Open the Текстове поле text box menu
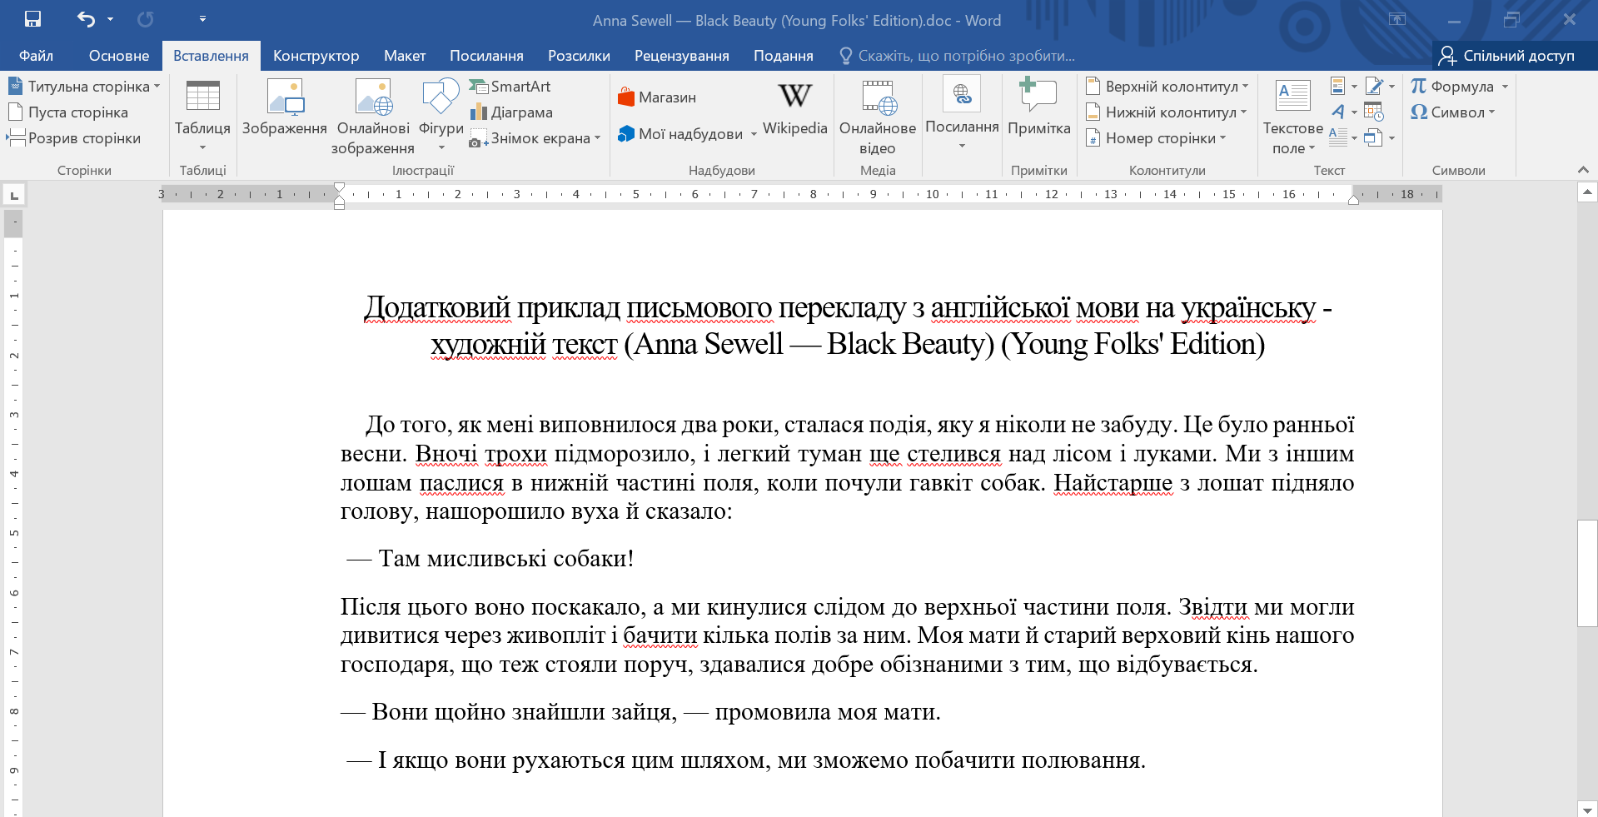 pos(1292,117)
